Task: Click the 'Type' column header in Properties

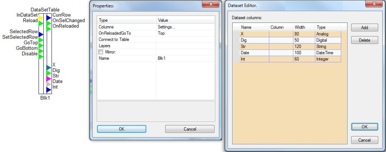Action: point(127,20)
